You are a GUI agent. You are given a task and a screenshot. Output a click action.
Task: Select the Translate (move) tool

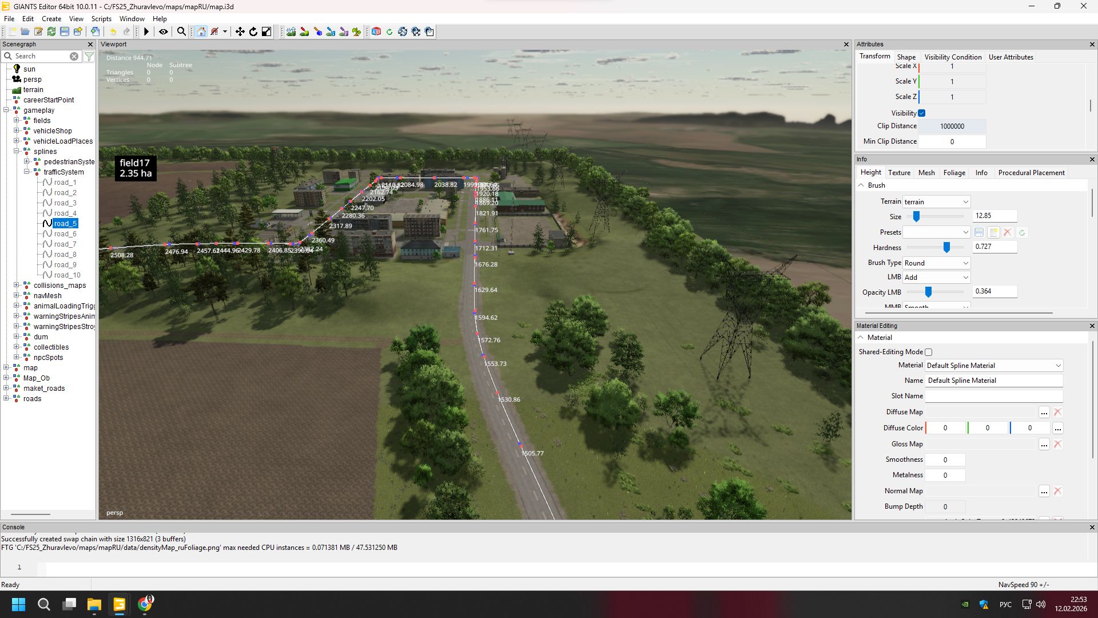coord(240,31)
